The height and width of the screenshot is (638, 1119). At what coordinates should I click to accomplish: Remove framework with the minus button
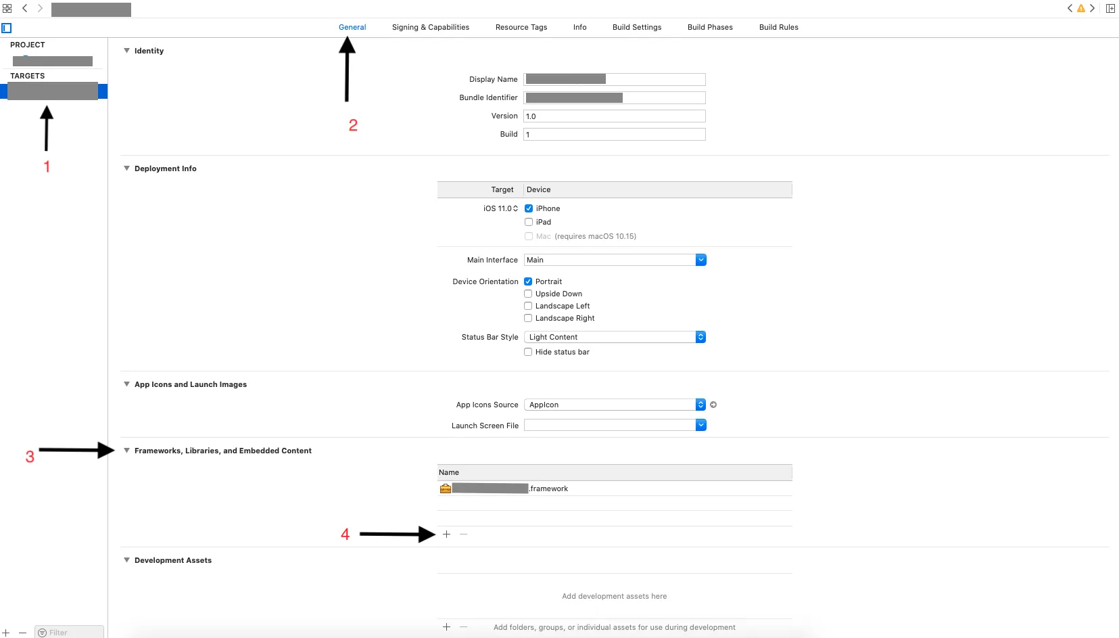click(464, 534)
